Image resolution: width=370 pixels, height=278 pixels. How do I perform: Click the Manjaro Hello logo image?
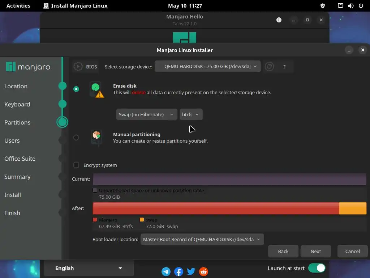tap(185, 38)
